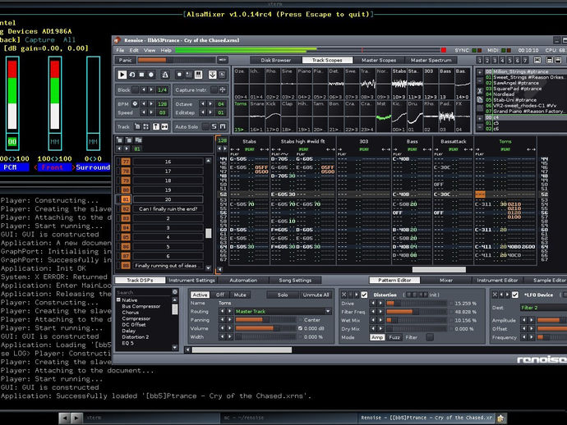
Task: Click the Track copy icon
Action: click(x=137, y=126)
